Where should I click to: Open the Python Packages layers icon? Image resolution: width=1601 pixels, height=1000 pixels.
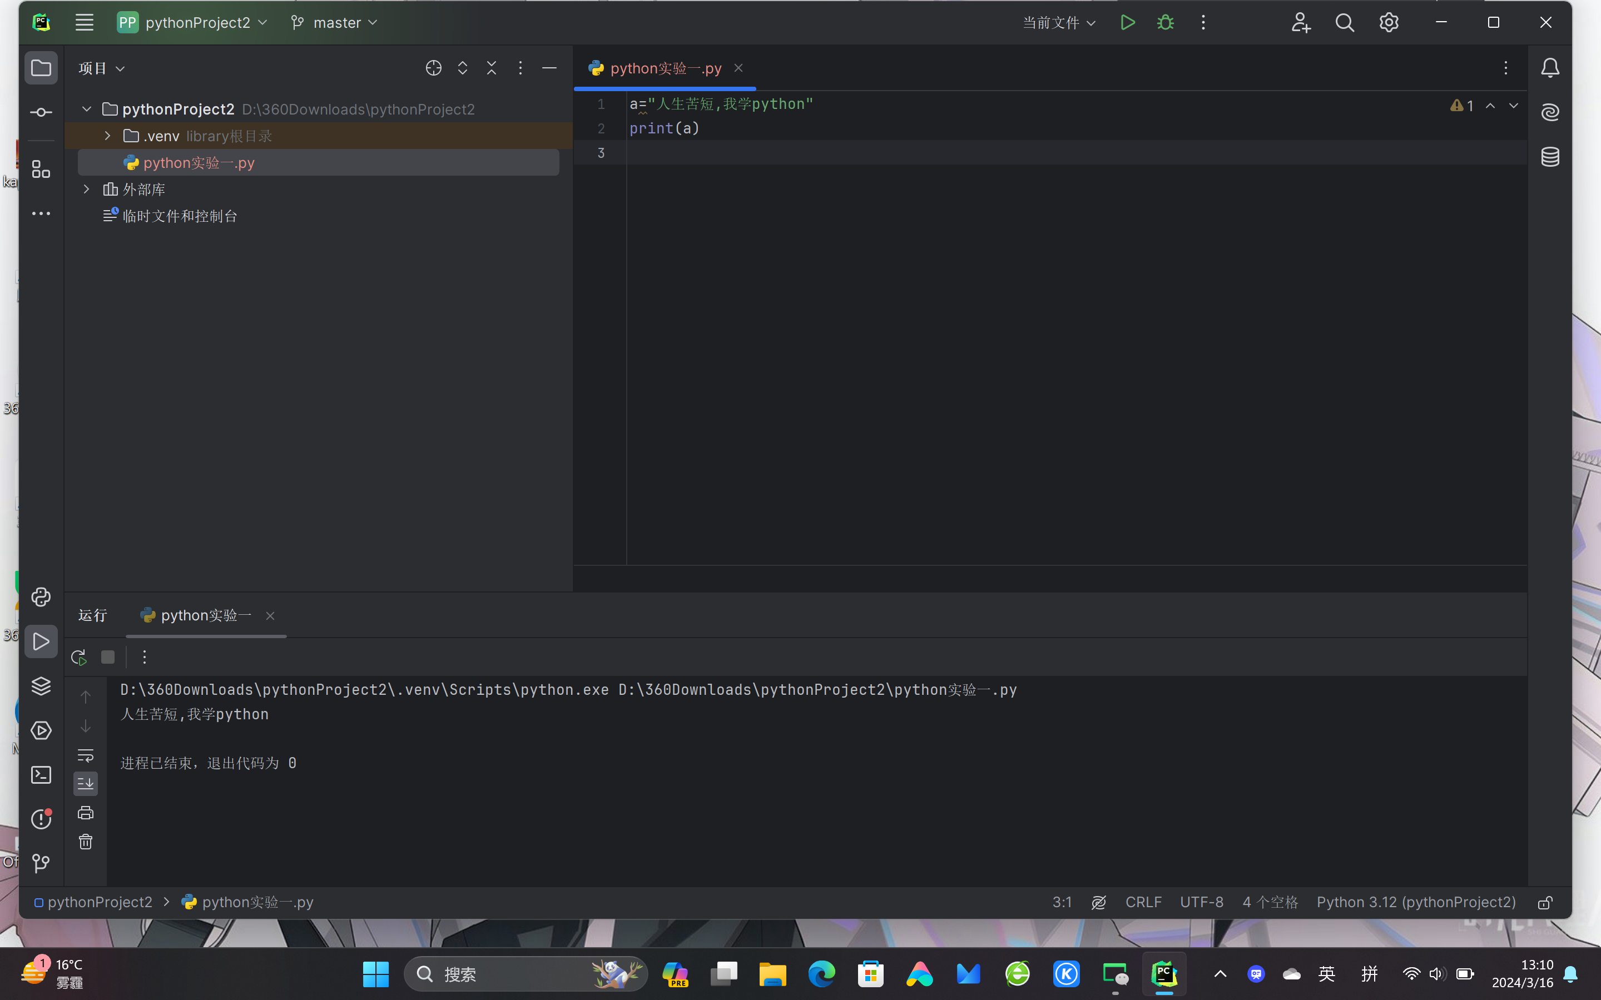[41, 686]
